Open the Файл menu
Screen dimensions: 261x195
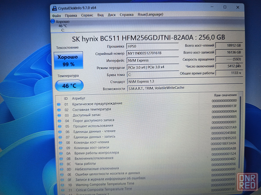click(56, 16)
